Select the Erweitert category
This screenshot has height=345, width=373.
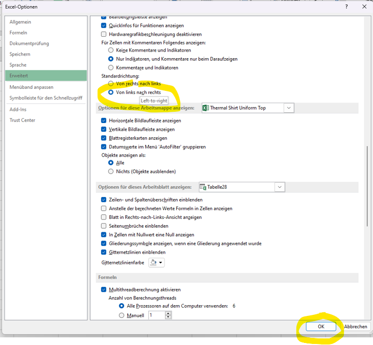(46, 76)
